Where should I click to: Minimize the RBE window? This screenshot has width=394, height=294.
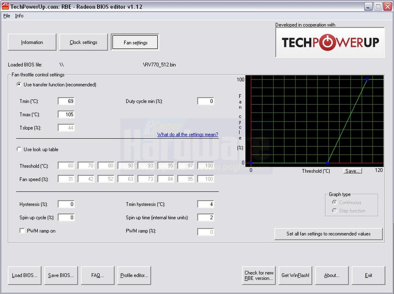pos(368,6)
